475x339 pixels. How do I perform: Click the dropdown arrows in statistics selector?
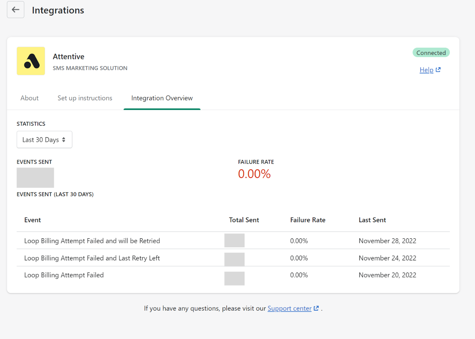[64, 140]
